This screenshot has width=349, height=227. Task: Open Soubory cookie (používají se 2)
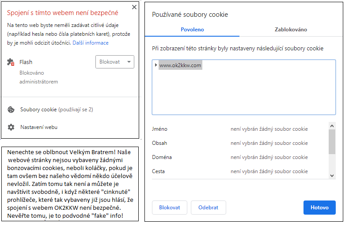click(x=57, y=110)
